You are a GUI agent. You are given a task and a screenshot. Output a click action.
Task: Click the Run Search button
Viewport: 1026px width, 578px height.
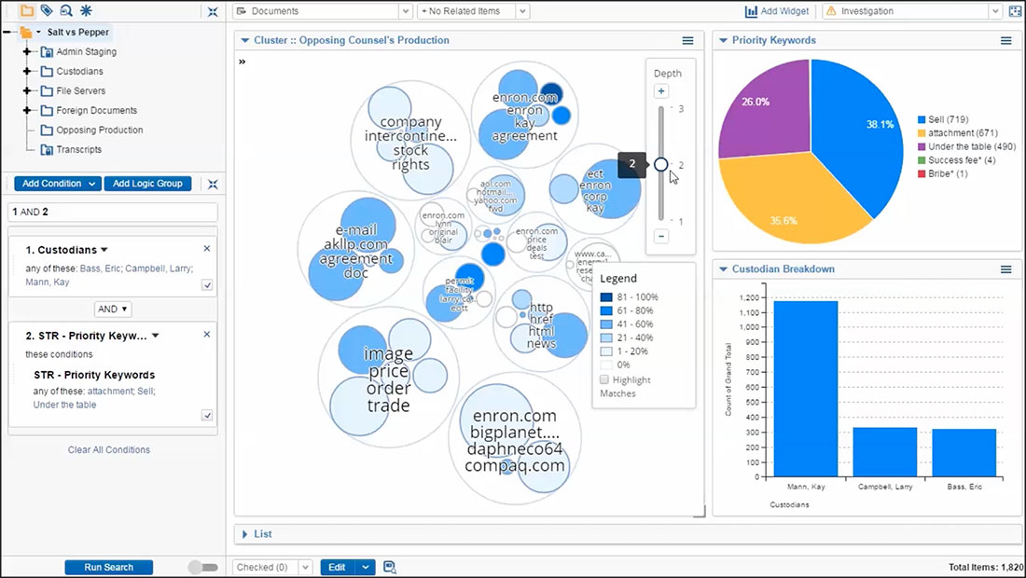click(x=108, y=567)
